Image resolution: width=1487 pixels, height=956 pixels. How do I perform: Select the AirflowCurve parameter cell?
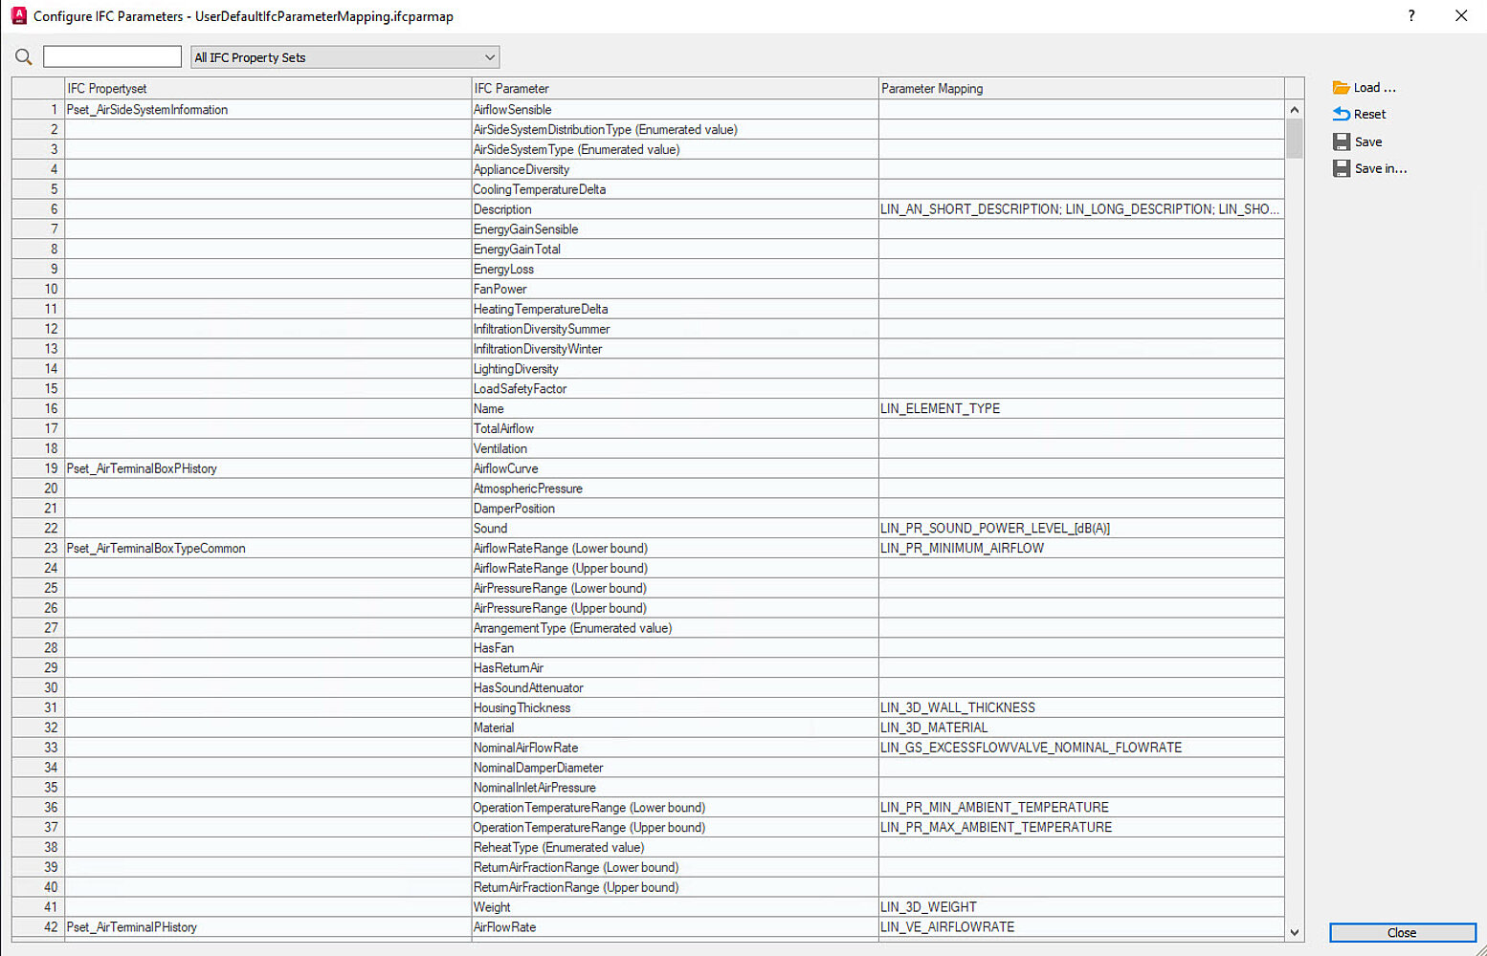[x=675, y=468]
